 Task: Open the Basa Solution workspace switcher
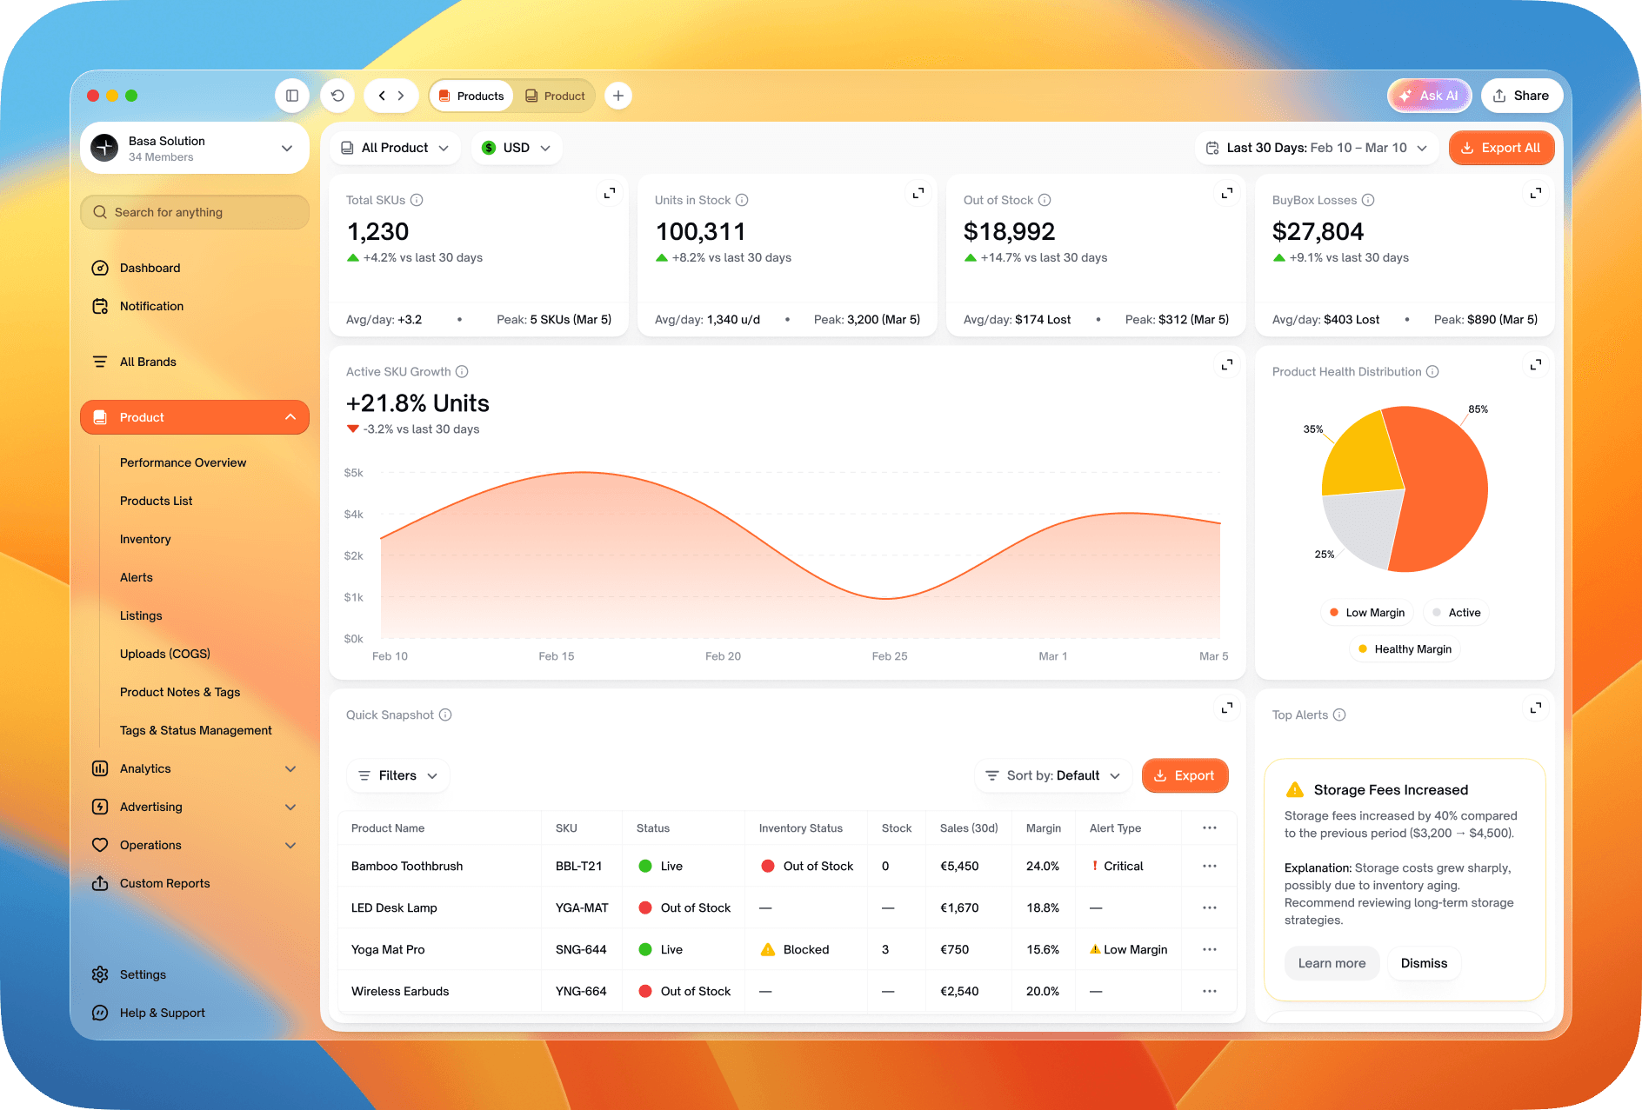pos(195,148)
